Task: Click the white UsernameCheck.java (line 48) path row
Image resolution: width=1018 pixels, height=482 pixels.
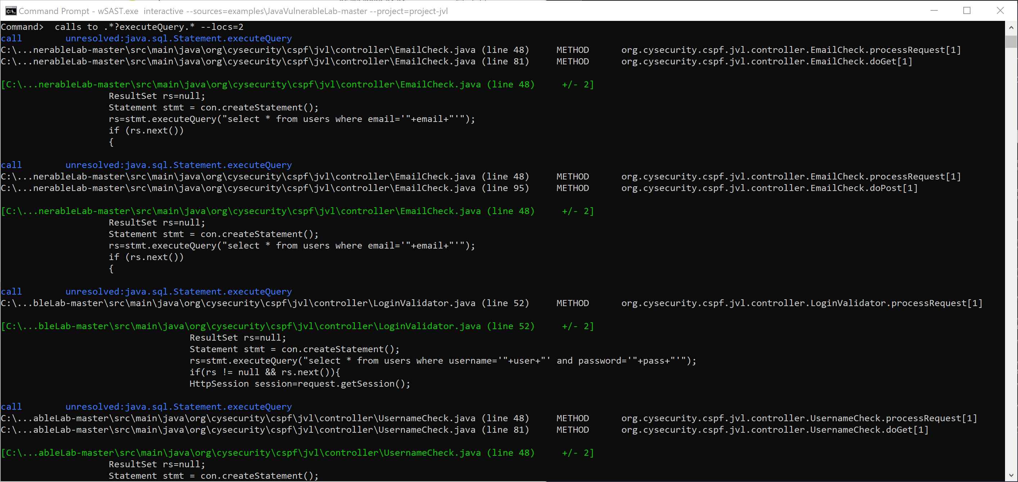Action: coord(265,418)
